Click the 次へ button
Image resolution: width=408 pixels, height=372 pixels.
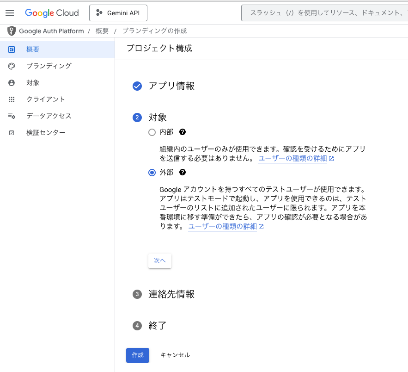160,260
